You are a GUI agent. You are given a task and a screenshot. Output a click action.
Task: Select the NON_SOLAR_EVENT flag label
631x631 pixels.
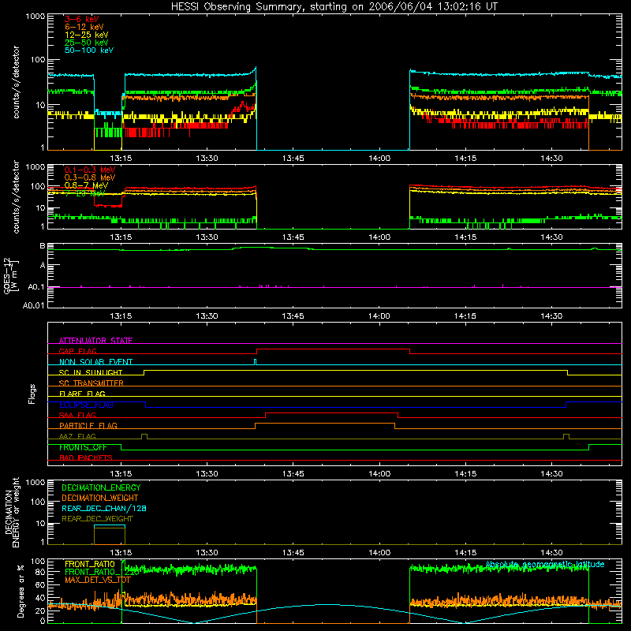click(x=95, y=362)
